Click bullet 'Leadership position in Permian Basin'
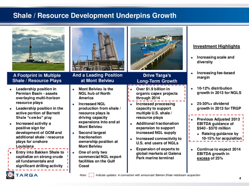249x186 pixels. [x=38, y=96]
